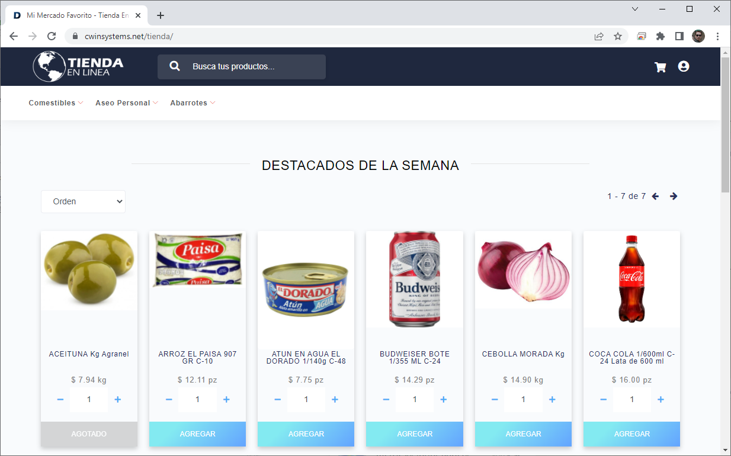This screenshot has height=456, width=731.
Task: Increase quantity for Arroz El Paisa
Action: click(x=226, y=400)
